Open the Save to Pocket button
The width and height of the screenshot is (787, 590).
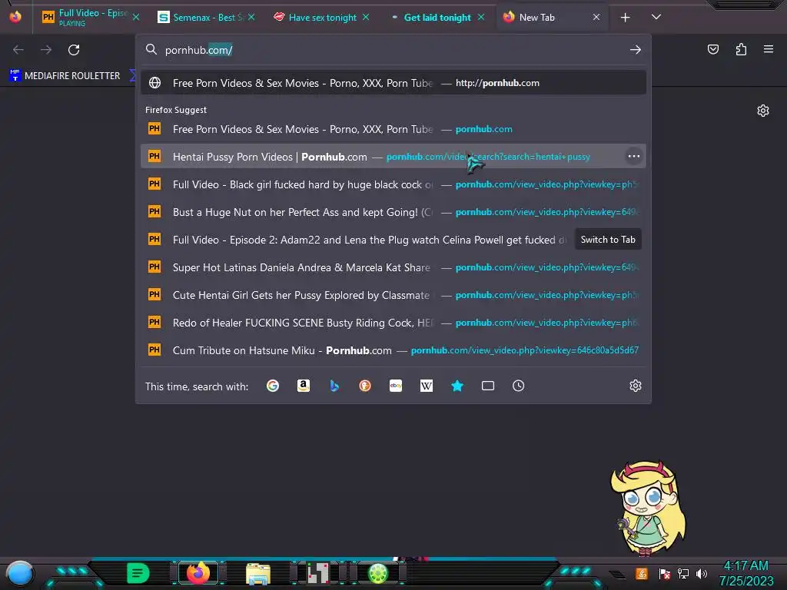click(712, 49)
